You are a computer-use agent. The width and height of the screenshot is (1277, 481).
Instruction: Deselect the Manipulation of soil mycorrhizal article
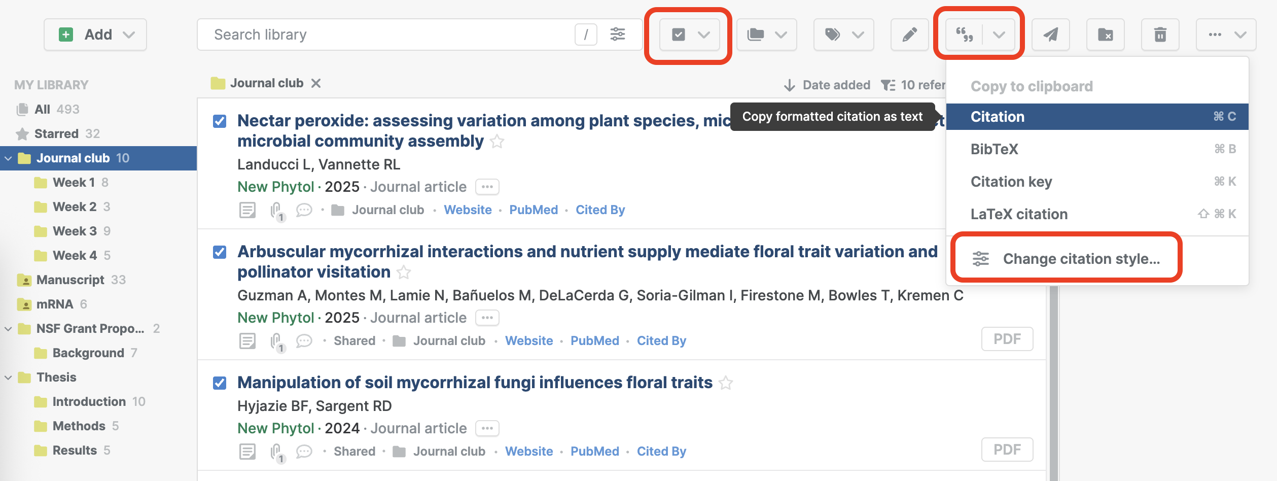coord(220,383)
